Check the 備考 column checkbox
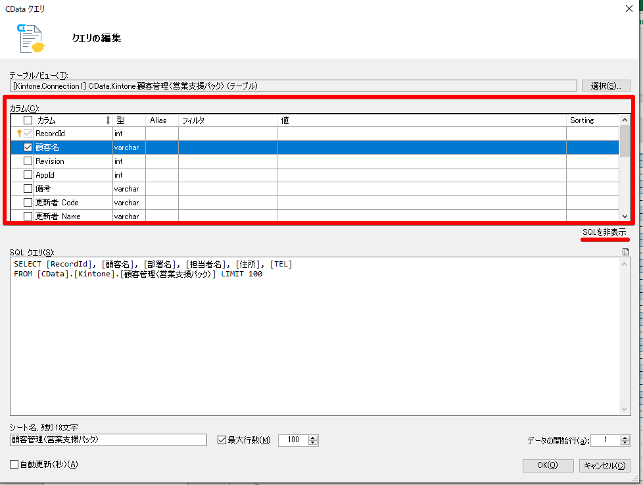 [x=28, y=188]
